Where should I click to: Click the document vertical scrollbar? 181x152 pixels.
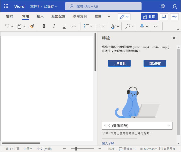(95, 52)
